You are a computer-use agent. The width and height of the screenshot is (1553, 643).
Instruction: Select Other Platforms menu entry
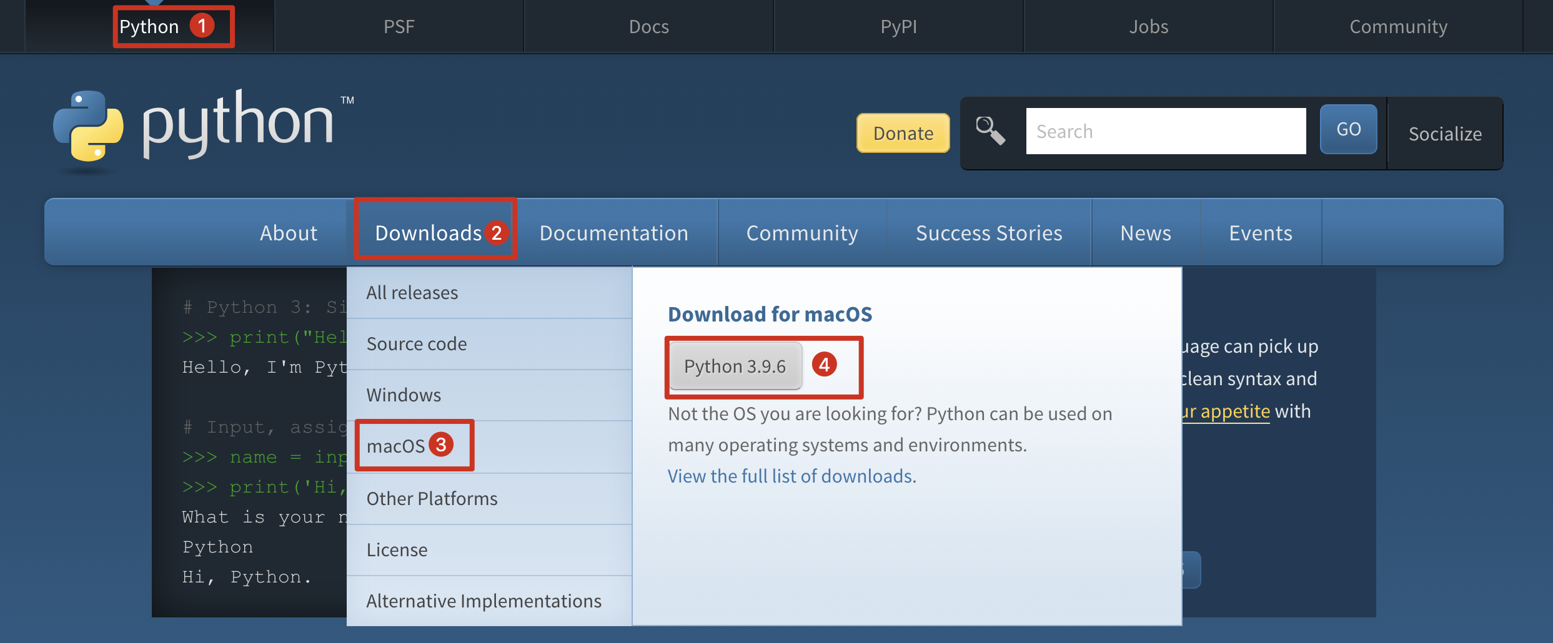[x=432, y=499]
